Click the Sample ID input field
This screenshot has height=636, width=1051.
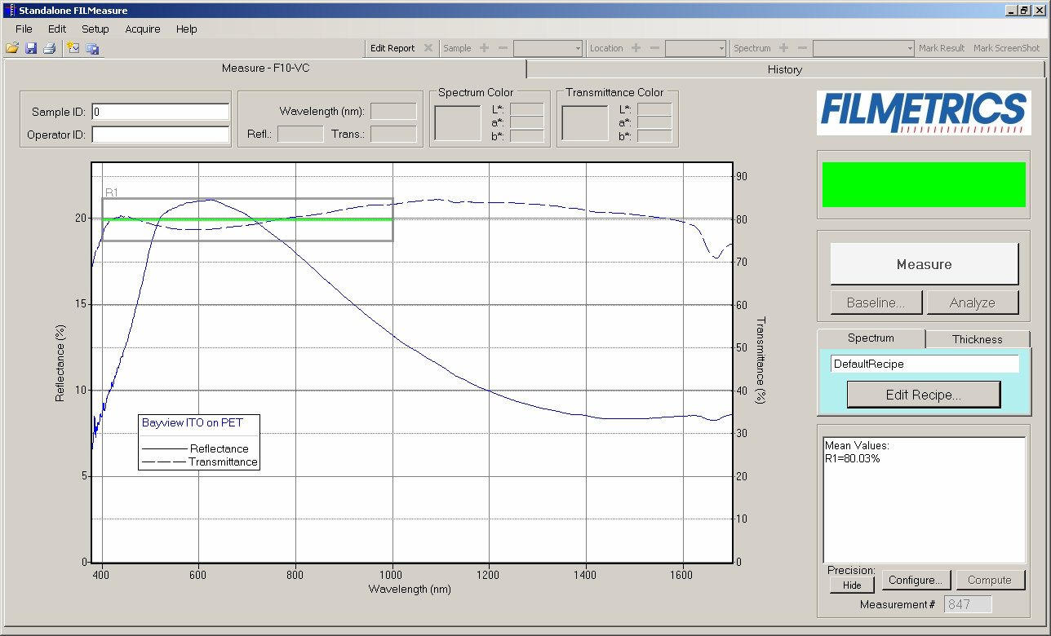[161, 112]
